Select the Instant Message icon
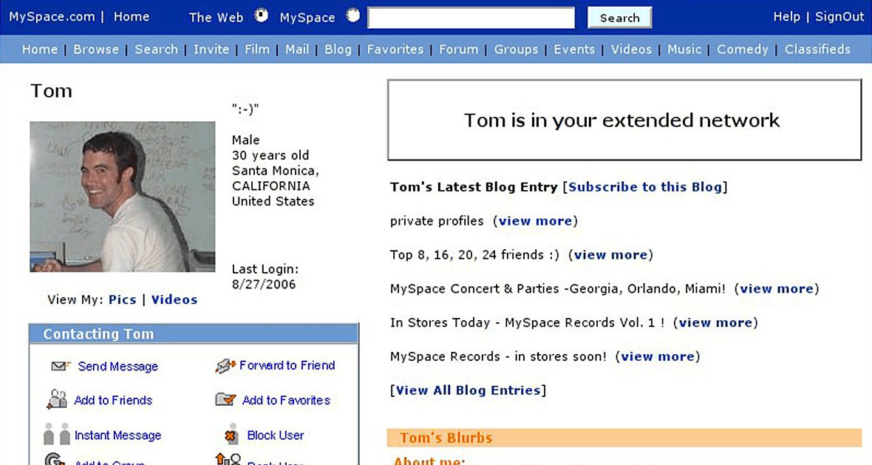 pos(58,435)
